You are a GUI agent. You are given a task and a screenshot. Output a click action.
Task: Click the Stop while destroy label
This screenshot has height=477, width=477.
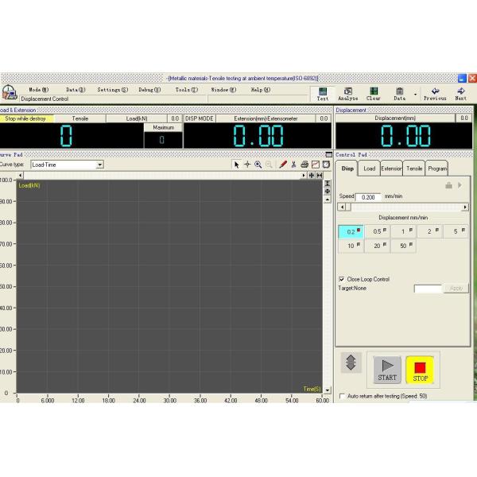tap(26, 118)
